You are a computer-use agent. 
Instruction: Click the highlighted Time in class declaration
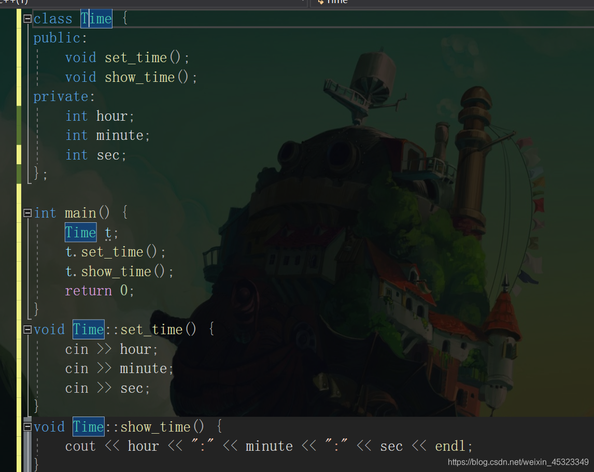[x=96, y=19]
